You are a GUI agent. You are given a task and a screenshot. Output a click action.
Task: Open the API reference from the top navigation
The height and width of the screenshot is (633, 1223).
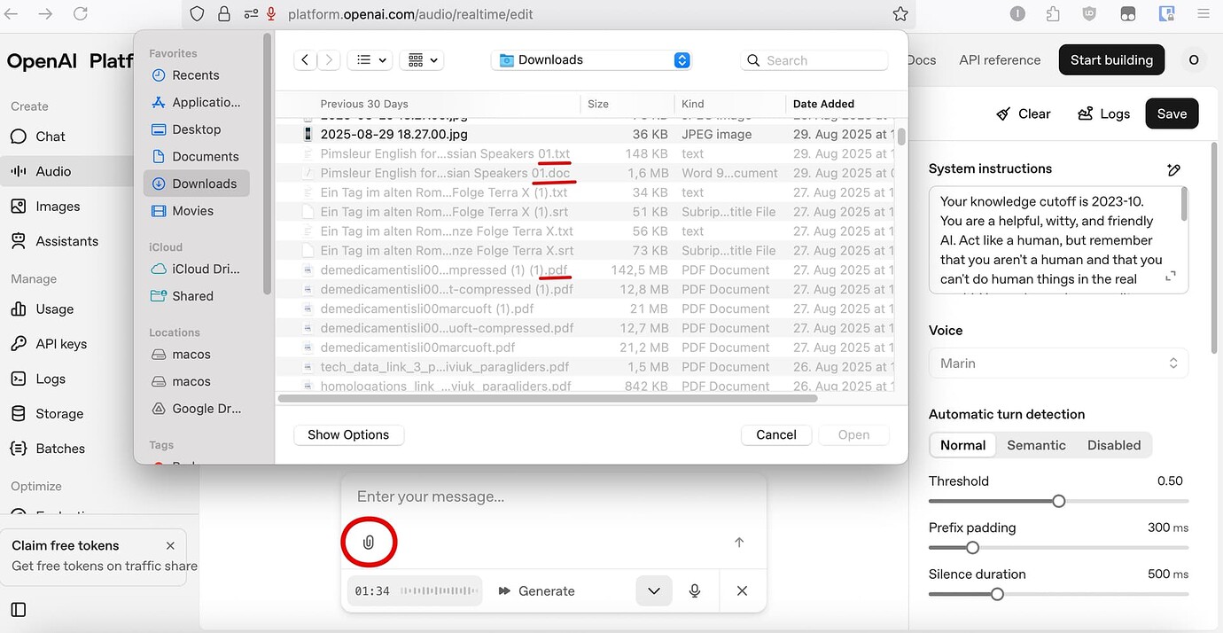(x=1000, y=59)
